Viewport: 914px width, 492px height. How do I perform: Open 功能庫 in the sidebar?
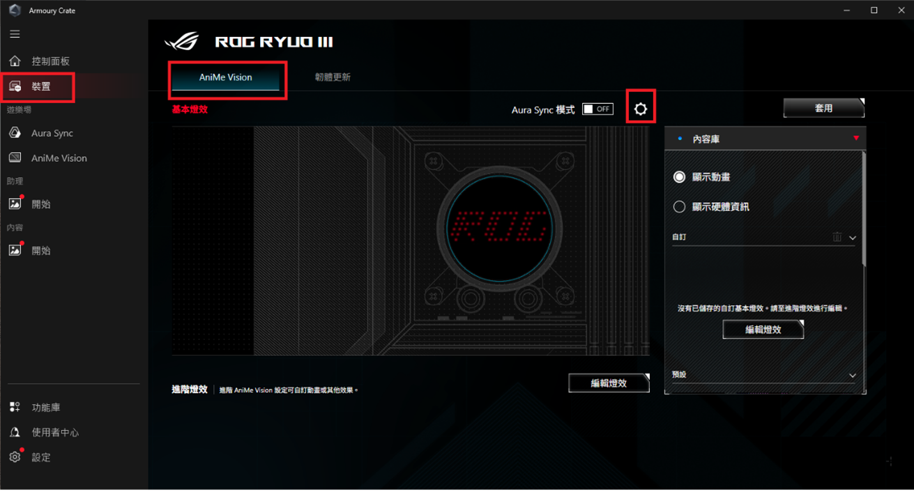[x=35, y=407]
